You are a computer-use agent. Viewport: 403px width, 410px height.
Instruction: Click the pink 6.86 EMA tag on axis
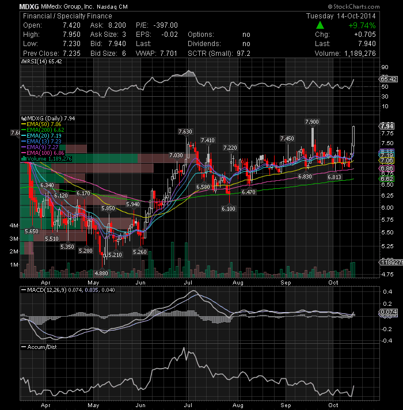pos(387,168)
